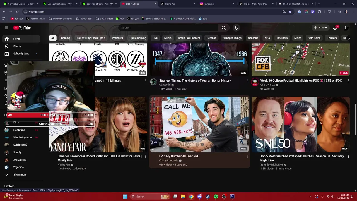Open options for I Put My Number video
This screenshot has height=201, width=357.
click(247, 157)
